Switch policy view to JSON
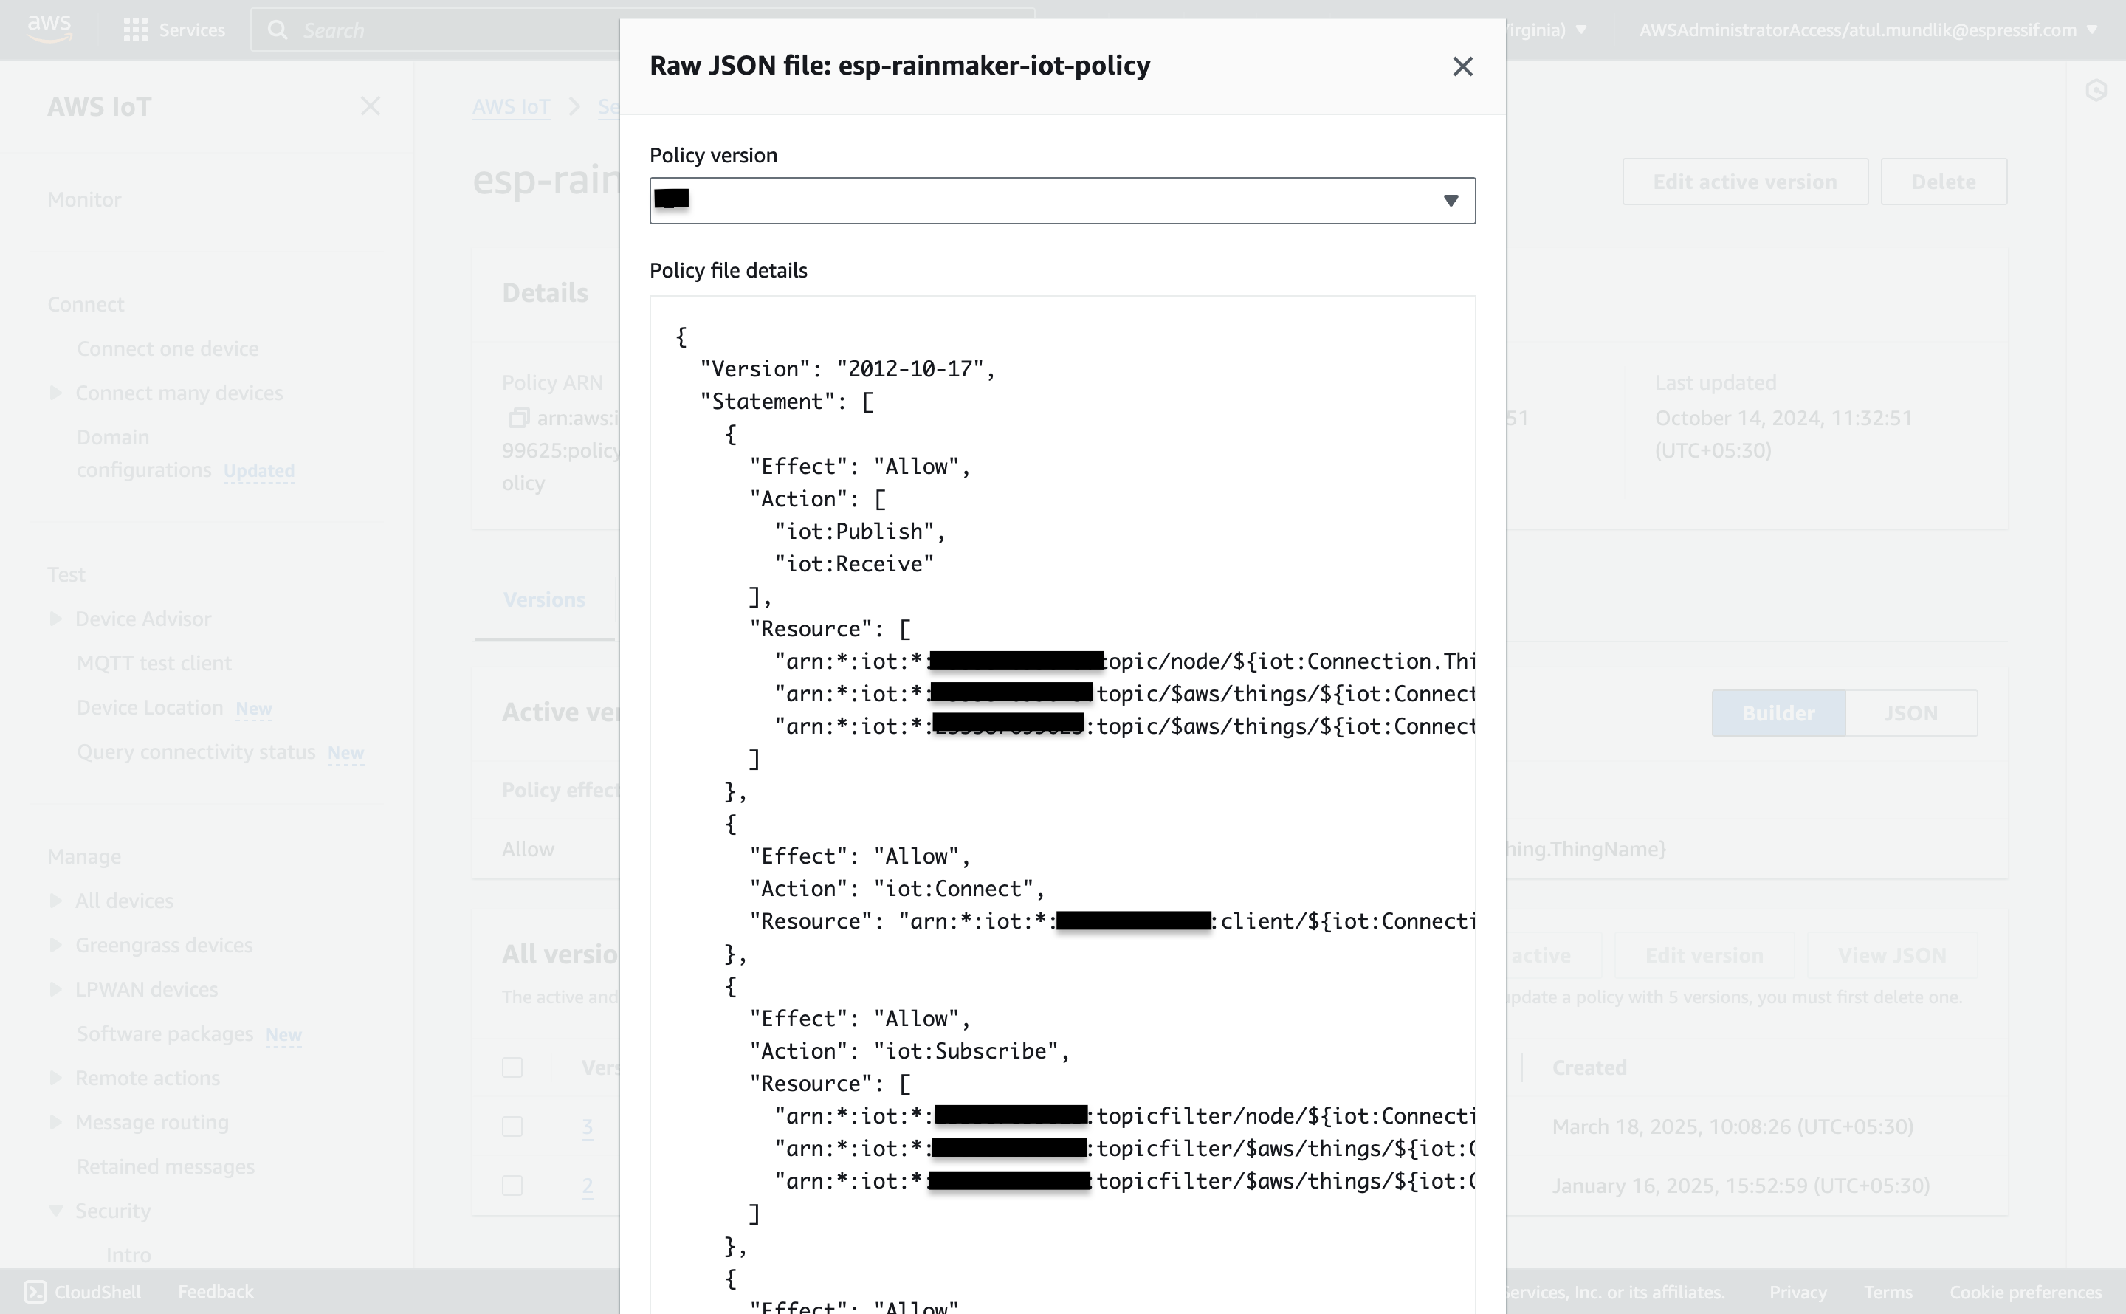This screenshot has width=2126, height=1314. coord(1910,714)
